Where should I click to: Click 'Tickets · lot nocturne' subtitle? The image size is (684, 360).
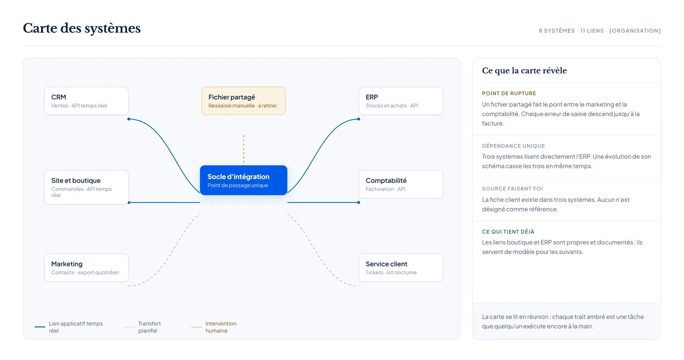point(391,273)
